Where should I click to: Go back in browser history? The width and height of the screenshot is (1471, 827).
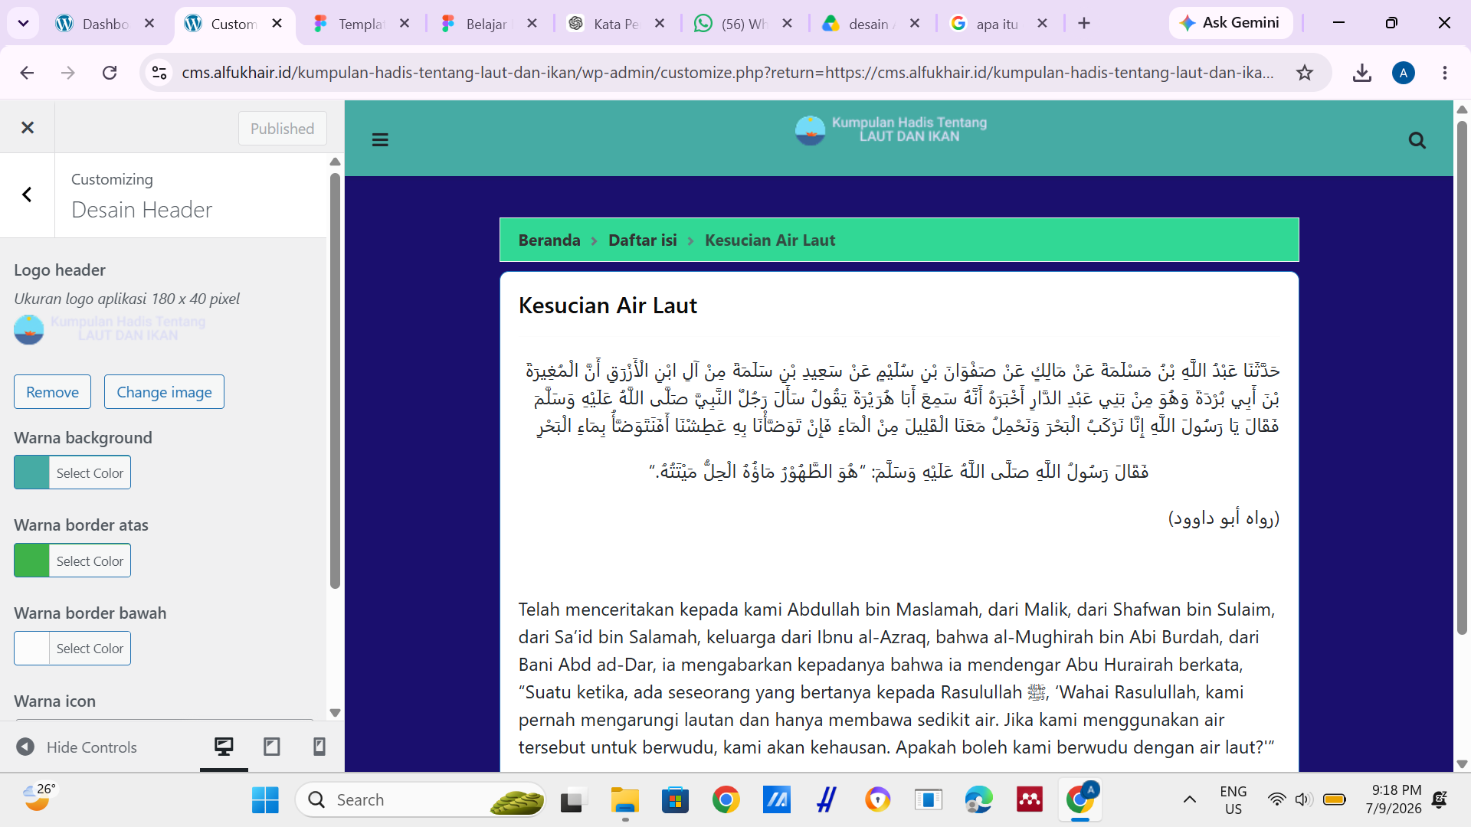27,73
